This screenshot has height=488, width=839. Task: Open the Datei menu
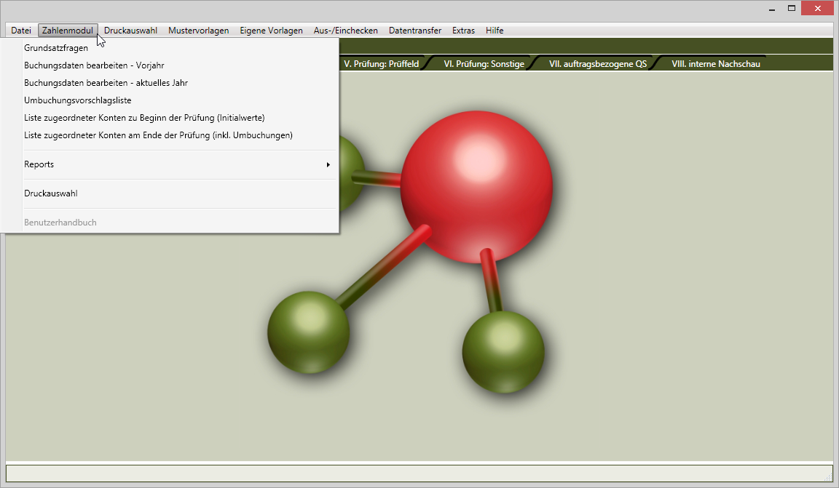(x=21, y=31)
